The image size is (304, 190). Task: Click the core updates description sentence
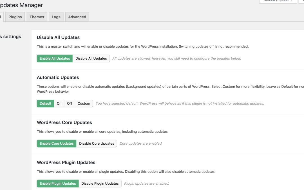[103, 132]
